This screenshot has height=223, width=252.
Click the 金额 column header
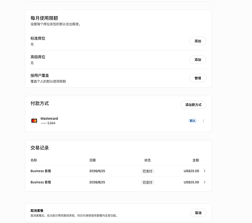point(196,160)
